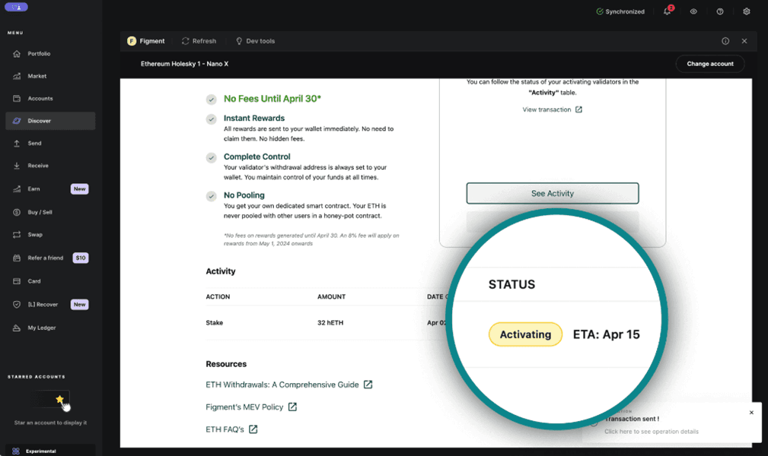The width and height of the screenshot is (768, 456).
Task: Open Figment's MEV Policy link
Action: (250, 407)
